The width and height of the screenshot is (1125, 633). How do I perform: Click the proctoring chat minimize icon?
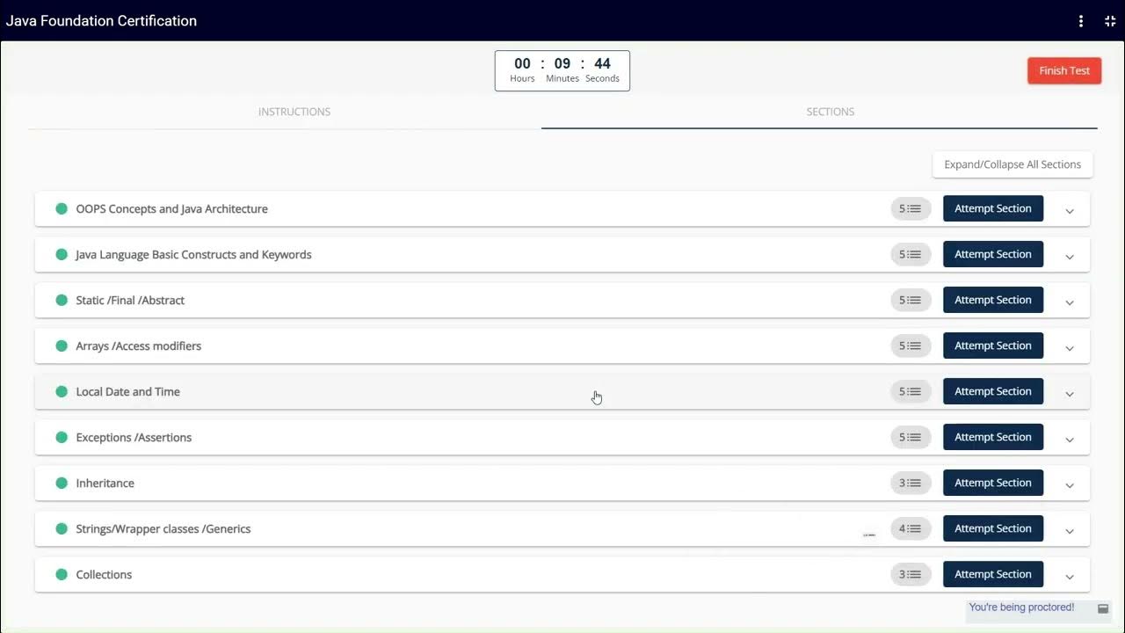(1103, 608)
